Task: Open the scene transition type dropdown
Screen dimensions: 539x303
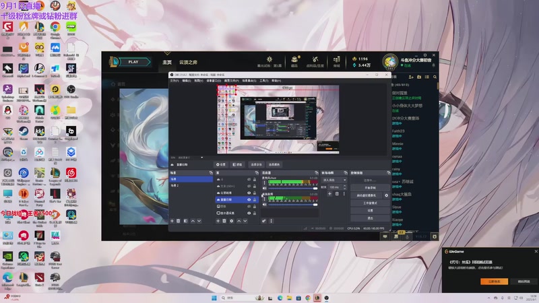Action: tap(334, 180)
